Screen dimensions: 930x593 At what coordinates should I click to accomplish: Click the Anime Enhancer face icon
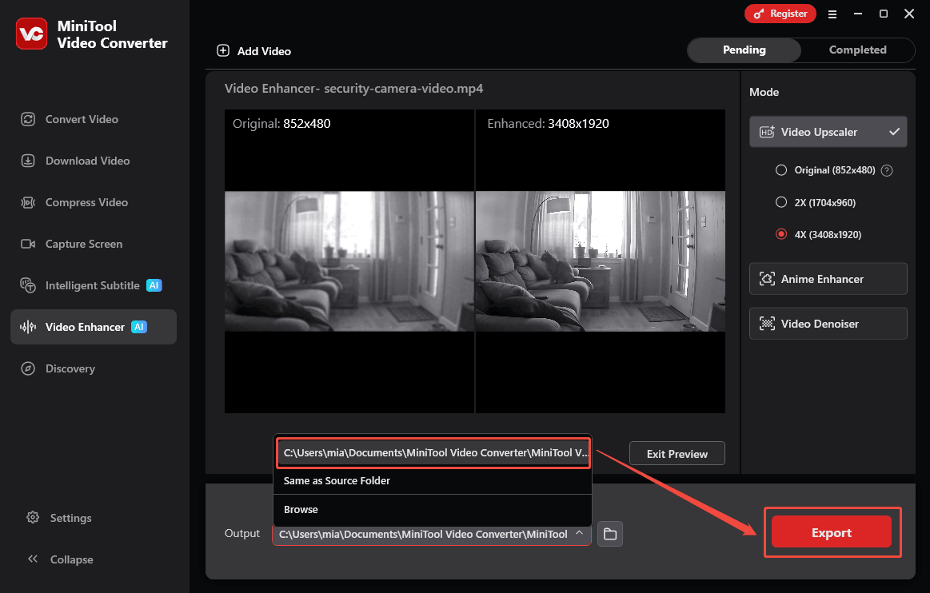[767, 279]
